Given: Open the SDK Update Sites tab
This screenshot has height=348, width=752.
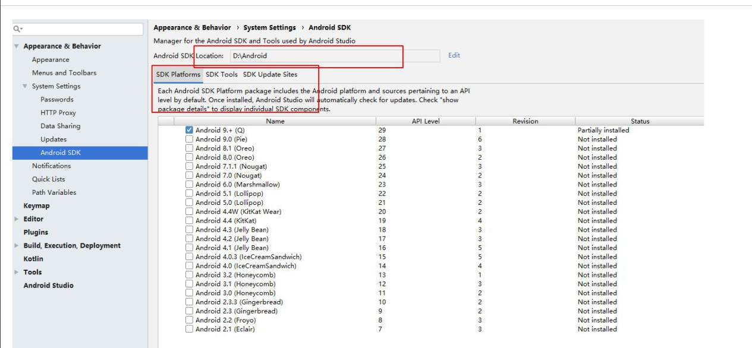Looking at the screenshot, I should tap(270, 75).
